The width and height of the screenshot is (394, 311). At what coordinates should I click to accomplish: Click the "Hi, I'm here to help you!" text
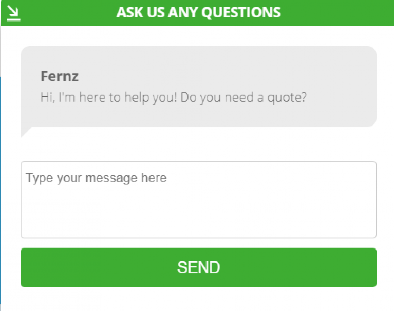point(109,97)
